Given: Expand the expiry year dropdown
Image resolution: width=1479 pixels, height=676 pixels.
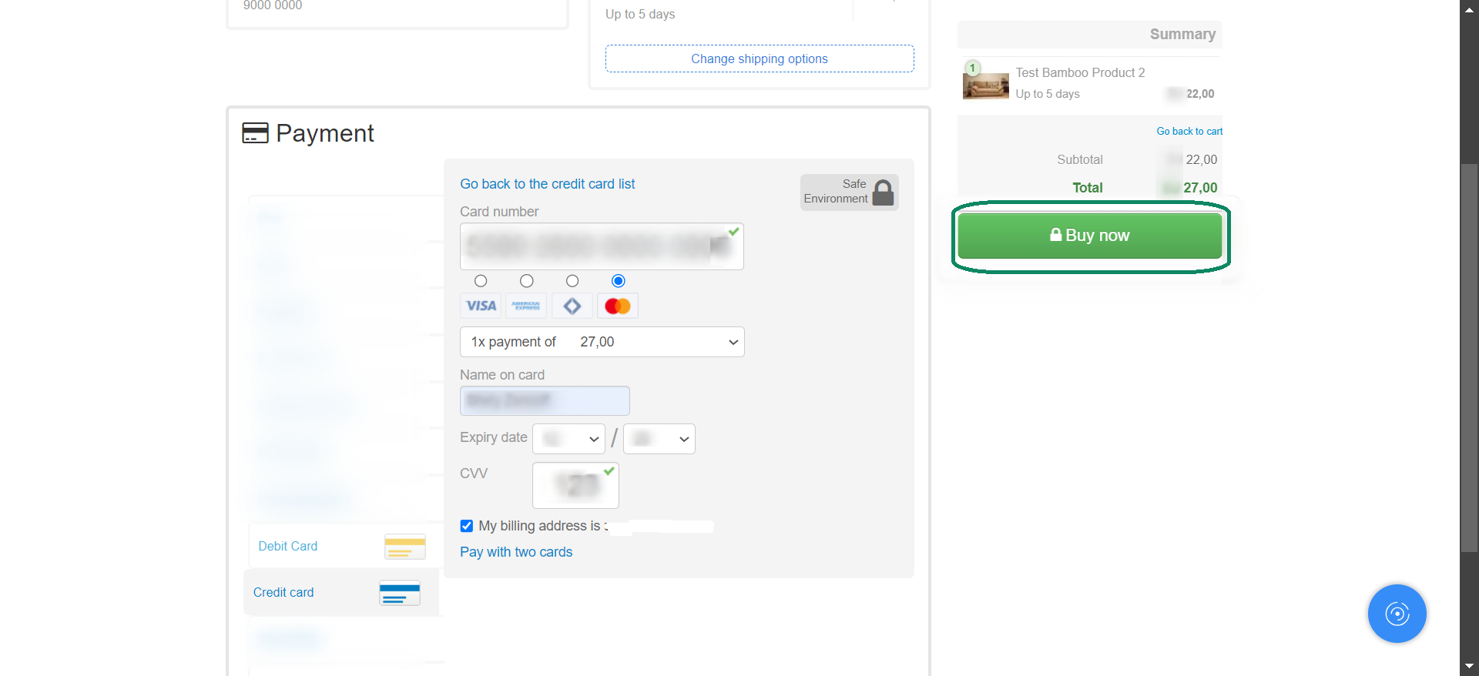Looking at the screenshot, I should click(659, 439).
